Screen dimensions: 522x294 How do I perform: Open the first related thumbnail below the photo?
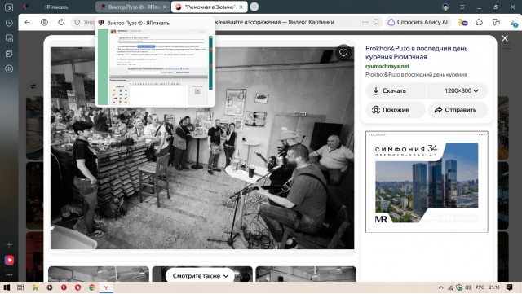(x=99, y=274)
